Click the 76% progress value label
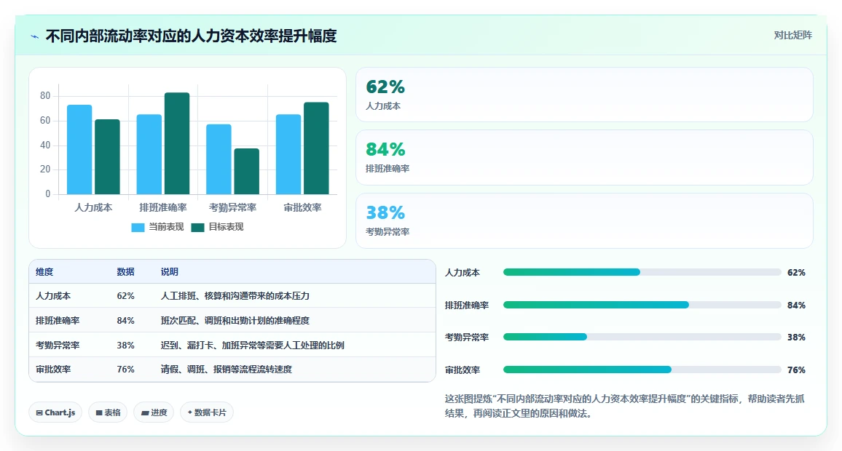Image resolution: width=842 pixels, height=451 pixels. [x=796, y=370]
